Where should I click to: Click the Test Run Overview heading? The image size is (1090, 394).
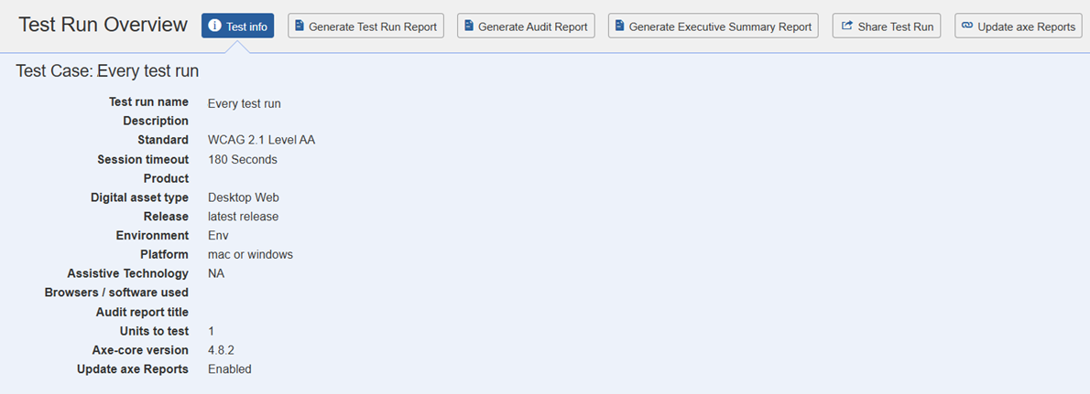[103, 25]
